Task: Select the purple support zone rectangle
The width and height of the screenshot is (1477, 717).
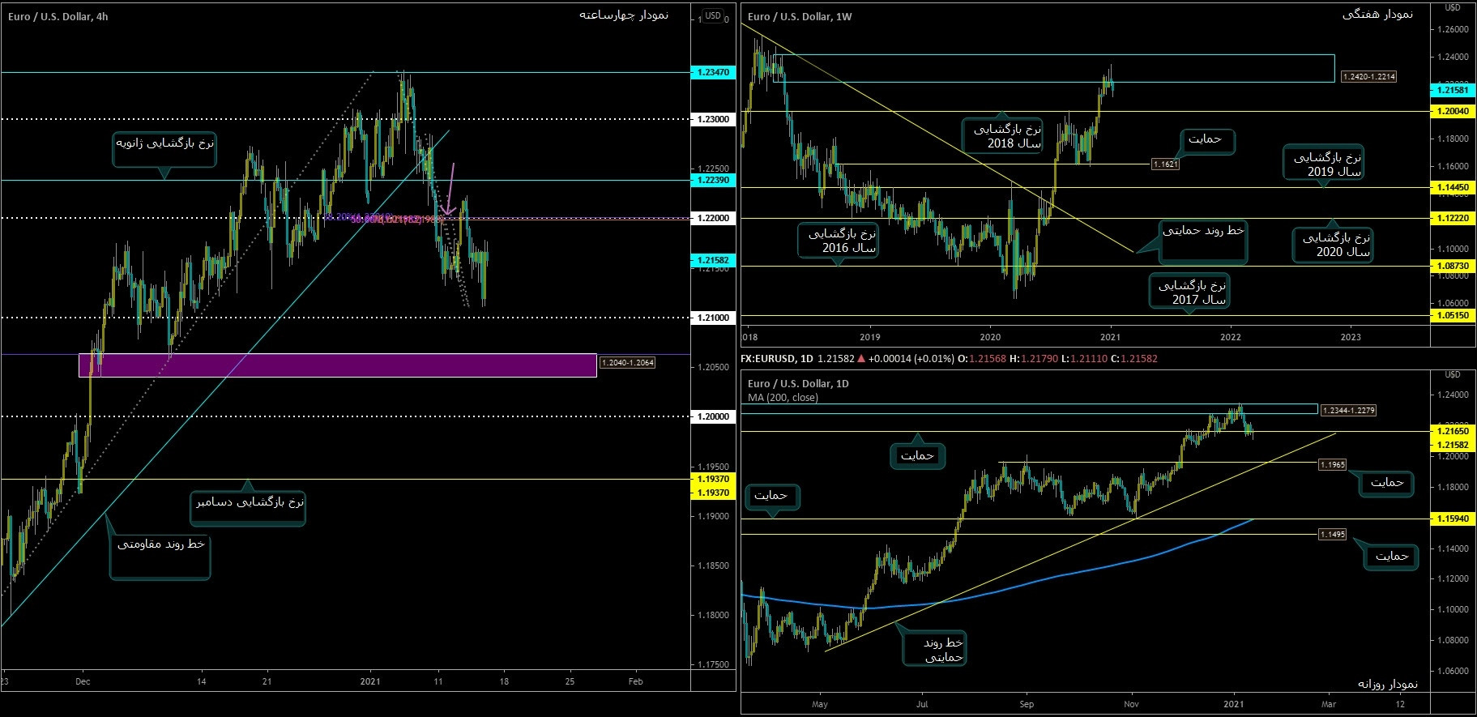Action: (x=337, y=365)
